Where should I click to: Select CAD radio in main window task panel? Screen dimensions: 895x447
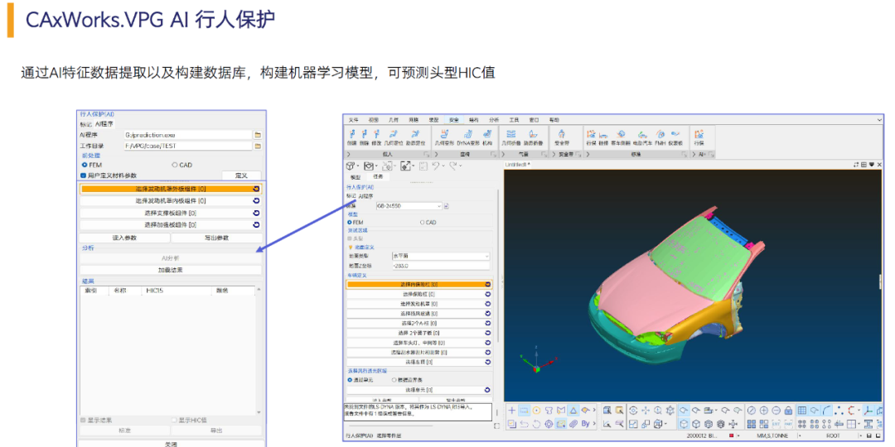[x=423, y=223]
